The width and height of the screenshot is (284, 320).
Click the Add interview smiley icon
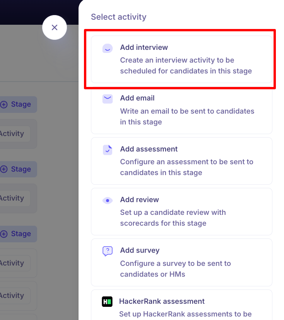[x=107, y=48]
